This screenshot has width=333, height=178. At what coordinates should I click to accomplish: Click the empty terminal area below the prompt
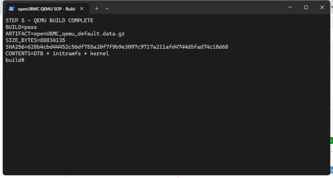(166, 119)
